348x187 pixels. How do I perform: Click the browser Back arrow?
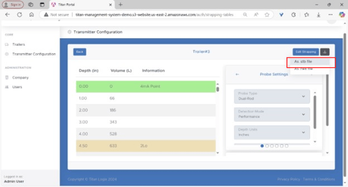point(8,15)
